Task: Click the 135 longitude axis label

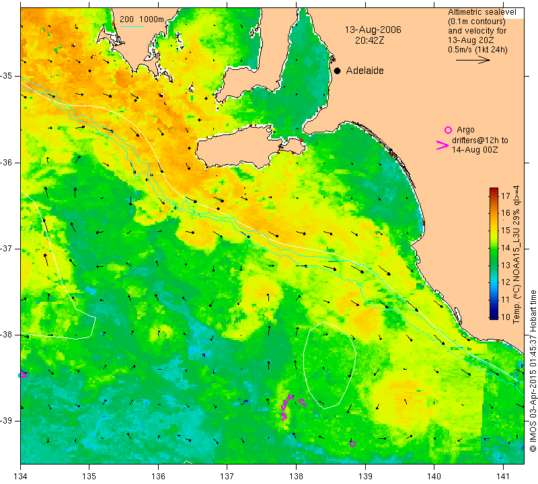Action: [89, 477]
